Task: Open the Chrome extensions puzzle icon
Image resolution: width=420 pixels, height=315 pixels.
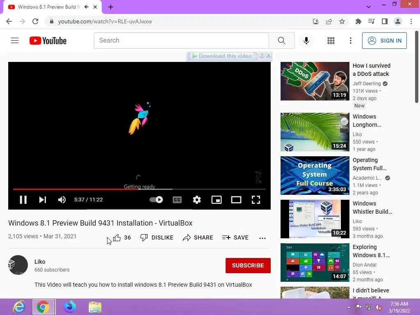Action: pos(358,21)
